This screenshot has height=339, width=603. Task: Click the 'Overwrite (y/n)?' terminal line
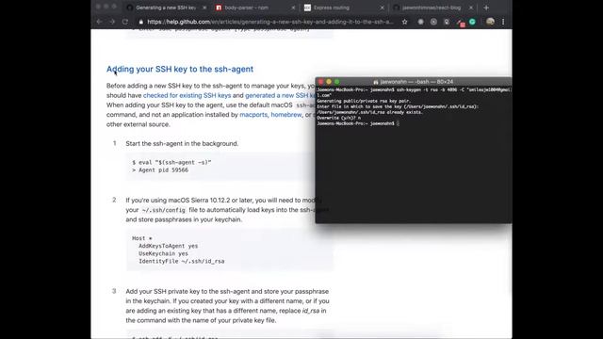coord(339,118)
